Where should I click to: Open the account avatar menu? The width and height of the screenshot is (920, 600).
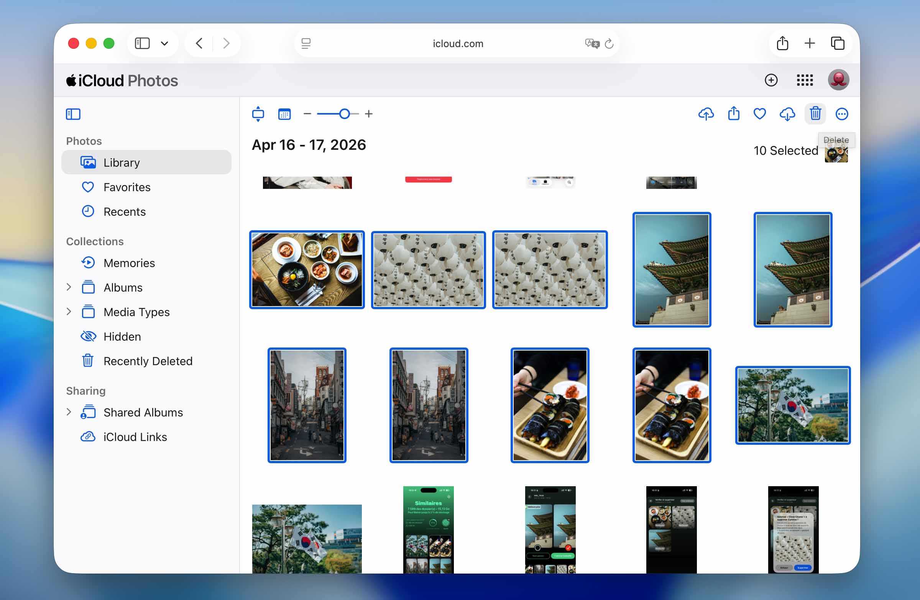pyautogui.click(x=838, y=80)
